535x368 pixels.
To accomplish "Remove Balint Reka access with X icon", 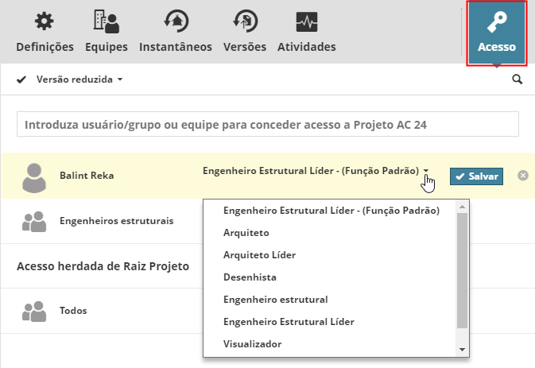I will 523,175.
